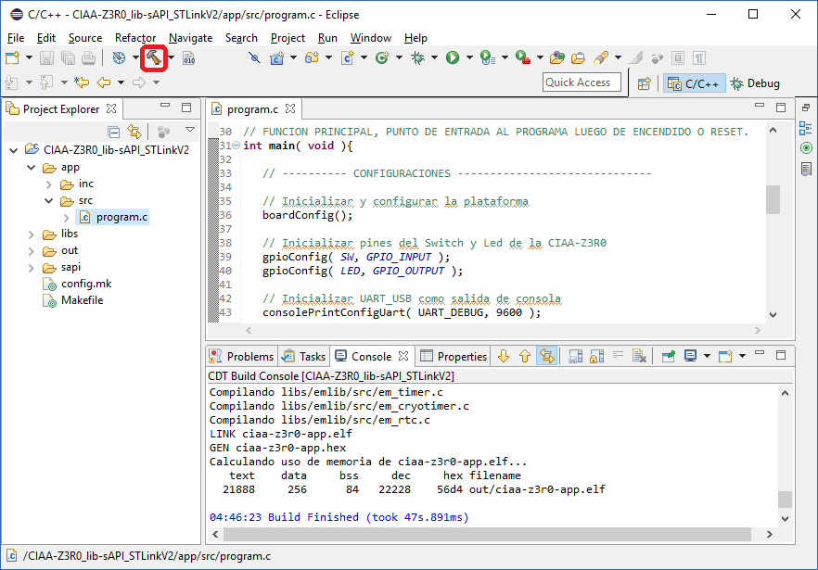Image resolution: width=818 pixels, height=570 pixels.
Task: Toggle Show Whitespace Characters pilcrow icon
Action: [x=699, y=57]
